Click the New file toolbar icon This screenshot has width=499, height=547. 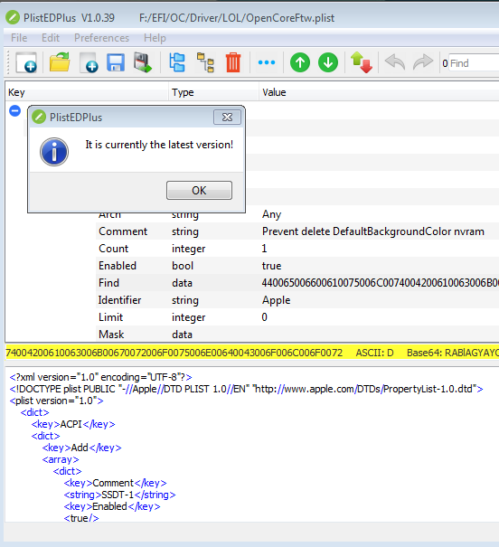point(26,62)
